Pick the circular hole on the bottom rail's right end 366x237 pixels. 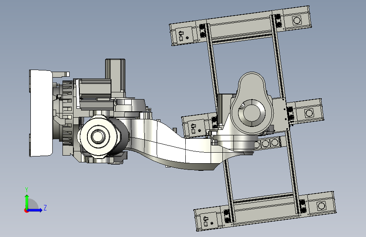321,206
